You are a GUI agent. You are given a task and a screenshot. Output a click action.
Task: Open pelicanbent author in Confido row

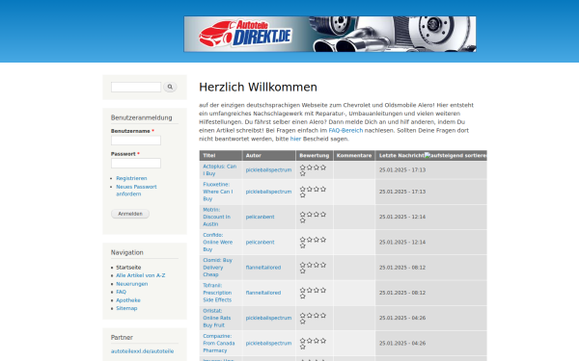point(260,242)
